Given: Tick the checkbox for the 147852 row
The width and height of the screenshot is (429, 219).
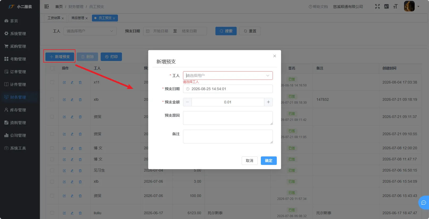Looking at the screenshot, I should [x=52, y=99].
